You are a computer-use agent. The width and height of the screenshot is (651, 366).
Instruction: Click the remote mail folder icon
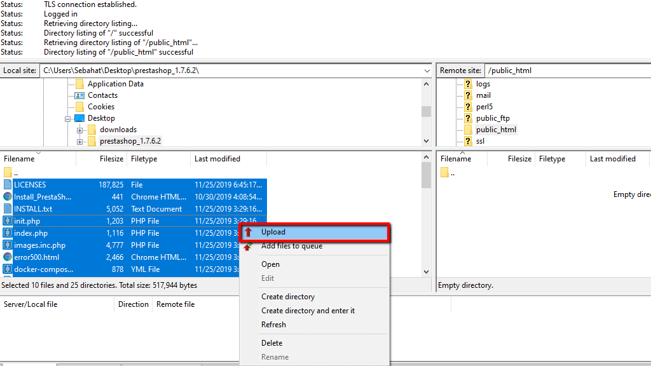point(468,95)
